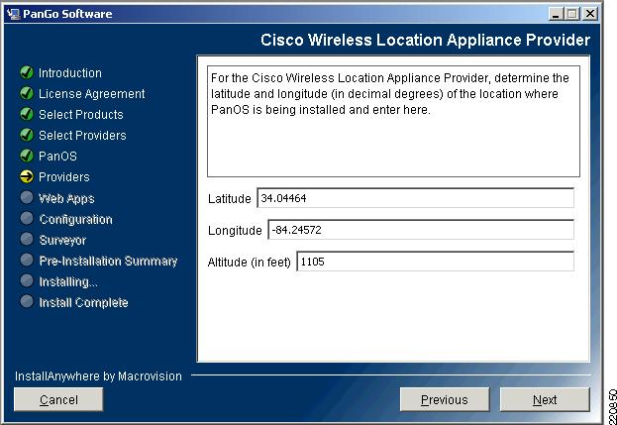Click the gray bullet beside Installing...

point(27,280)
